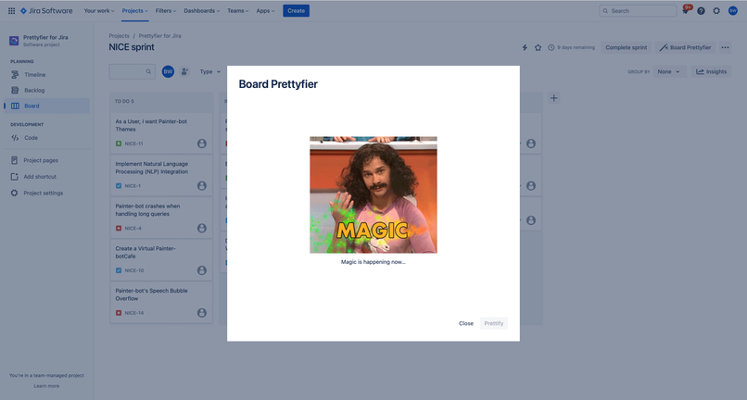Click the add people icon
Viewport: 747px width, 400px height.
click(x=184, y=71)
